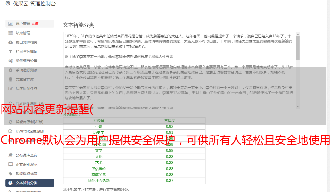Click the gear icon beside 优采云 管理控制台

tap(8, 3)
